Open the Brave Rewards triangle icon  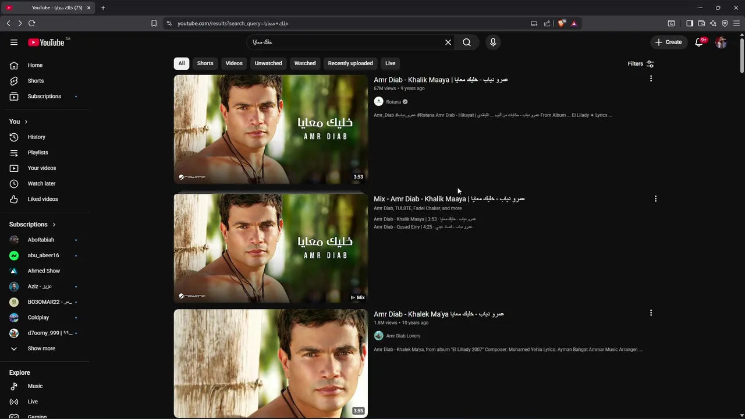coord(574,23)
